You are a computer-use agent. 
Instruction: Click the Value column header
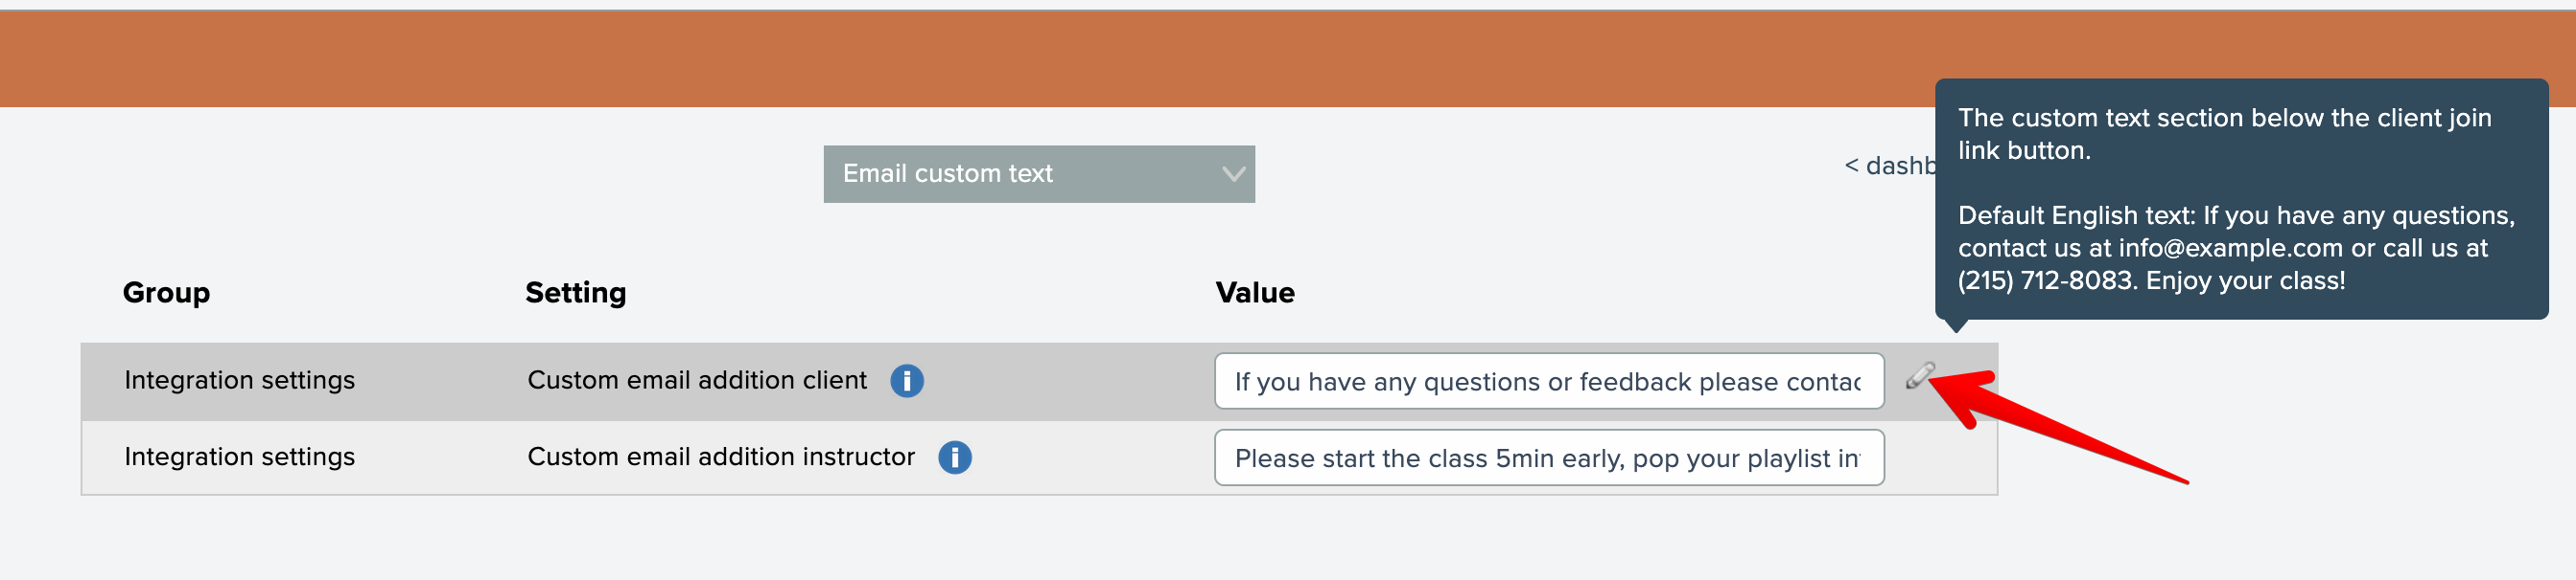[1254, 293]
